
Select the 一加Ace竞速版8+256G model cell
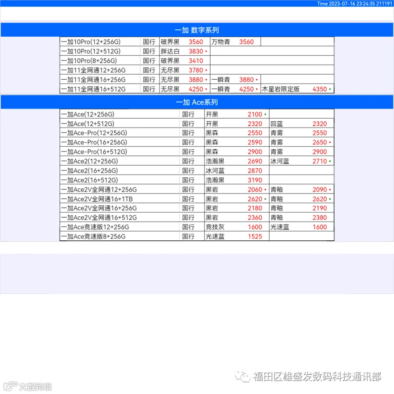pyautogui.click(x=120, y=236)
